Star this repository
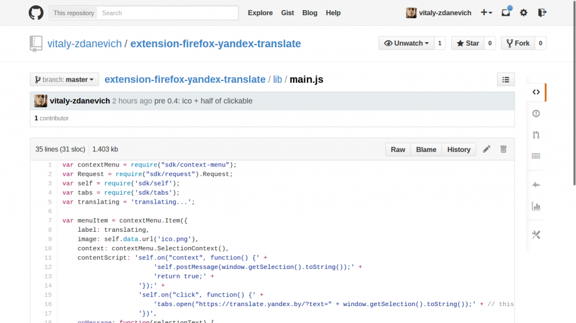This screenshot has height=323, width=576. click(467, 43)
